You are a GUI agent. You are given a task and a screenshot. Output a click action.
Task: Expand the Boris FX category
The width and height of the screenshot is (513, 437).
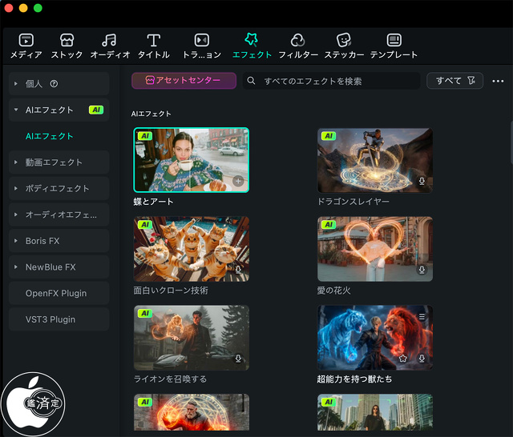click(x=16, y=241)
